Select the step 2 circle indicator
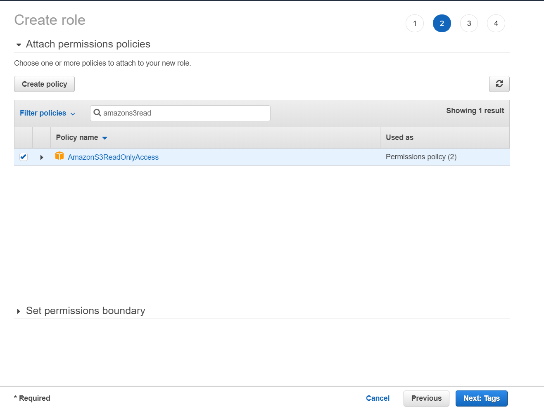 tap(442, 24)
